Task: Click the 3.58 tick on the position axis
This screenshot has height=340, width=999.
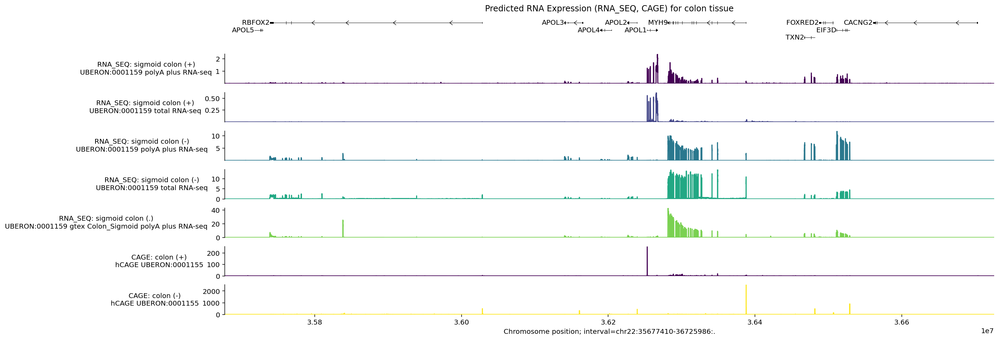Action: pos(314,322)
